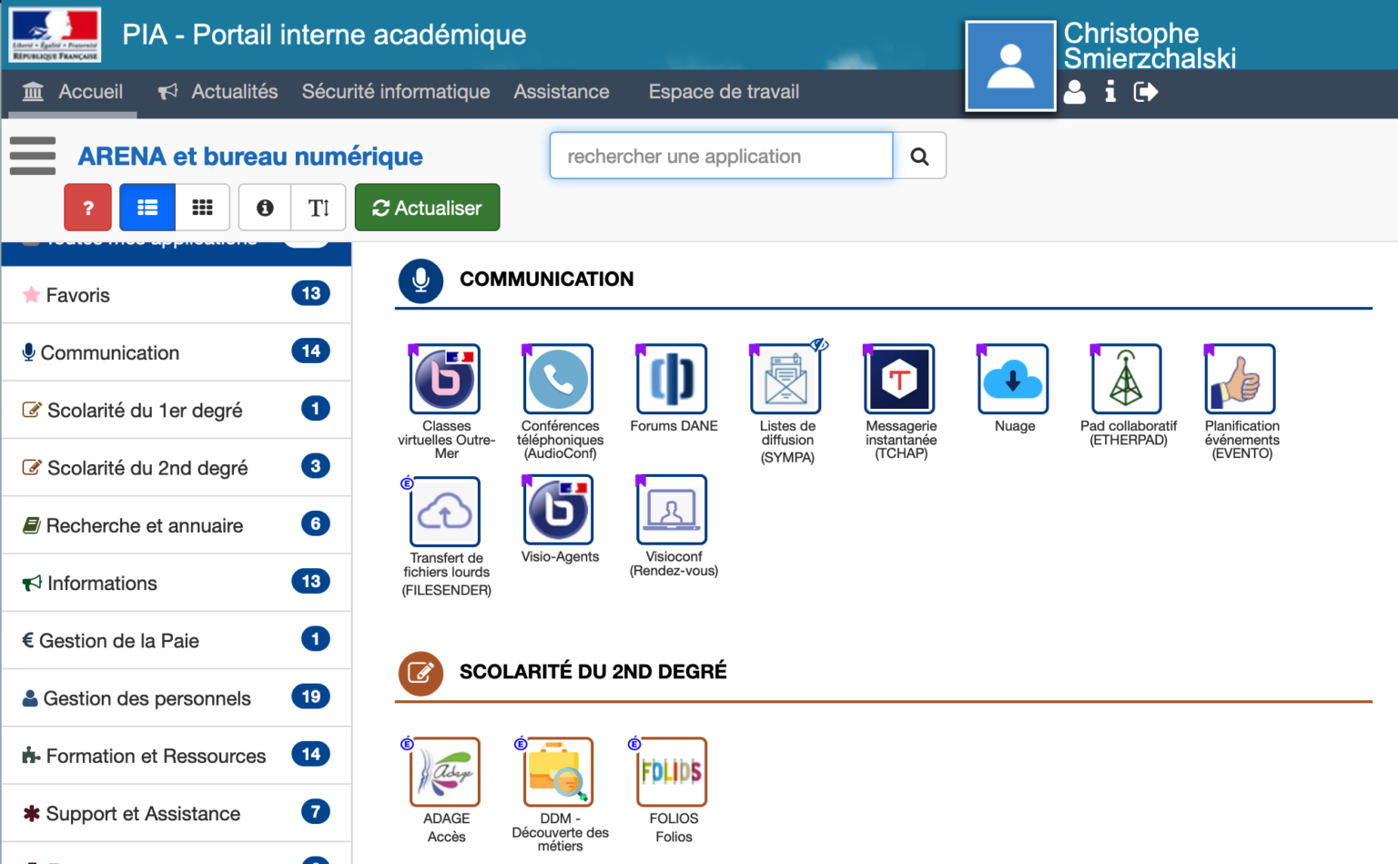Expand the hamburger side menu
Viewport: 1398px width, 864px height.
click(x=33, y=156)
